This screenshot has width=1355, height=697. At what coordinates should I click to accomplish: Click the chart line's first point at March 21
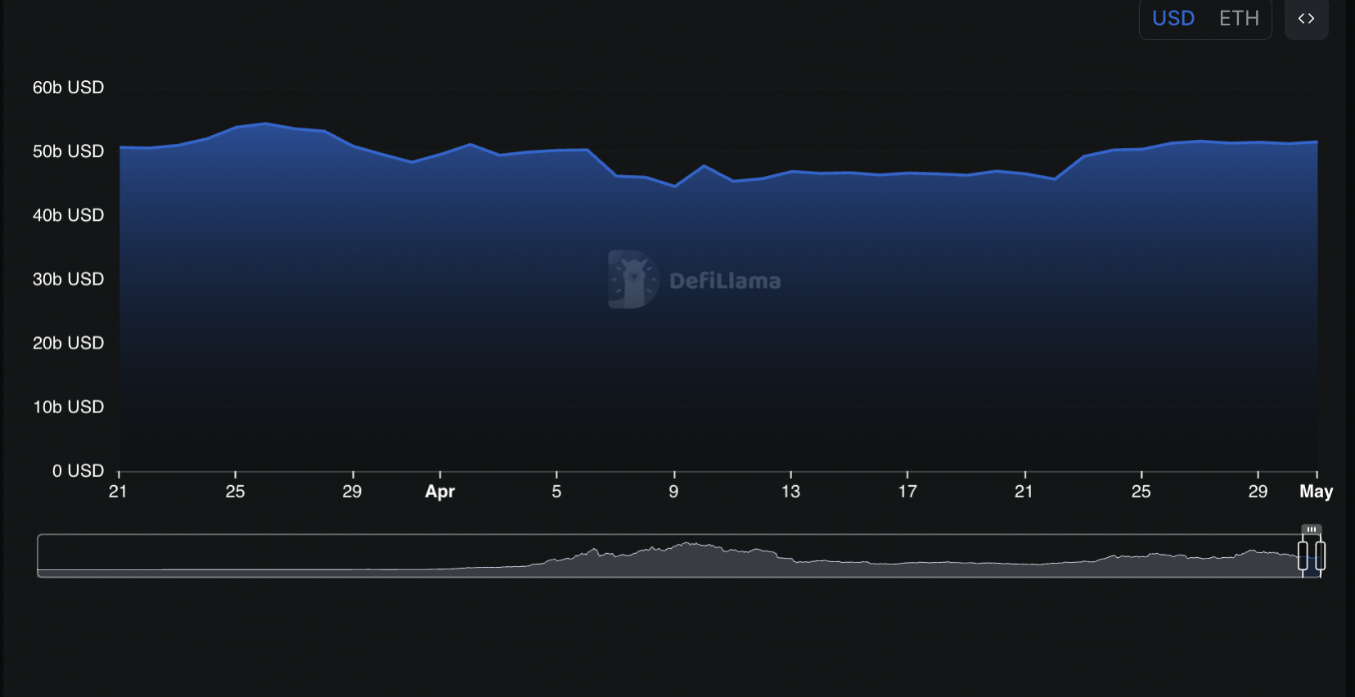point(121,147)
